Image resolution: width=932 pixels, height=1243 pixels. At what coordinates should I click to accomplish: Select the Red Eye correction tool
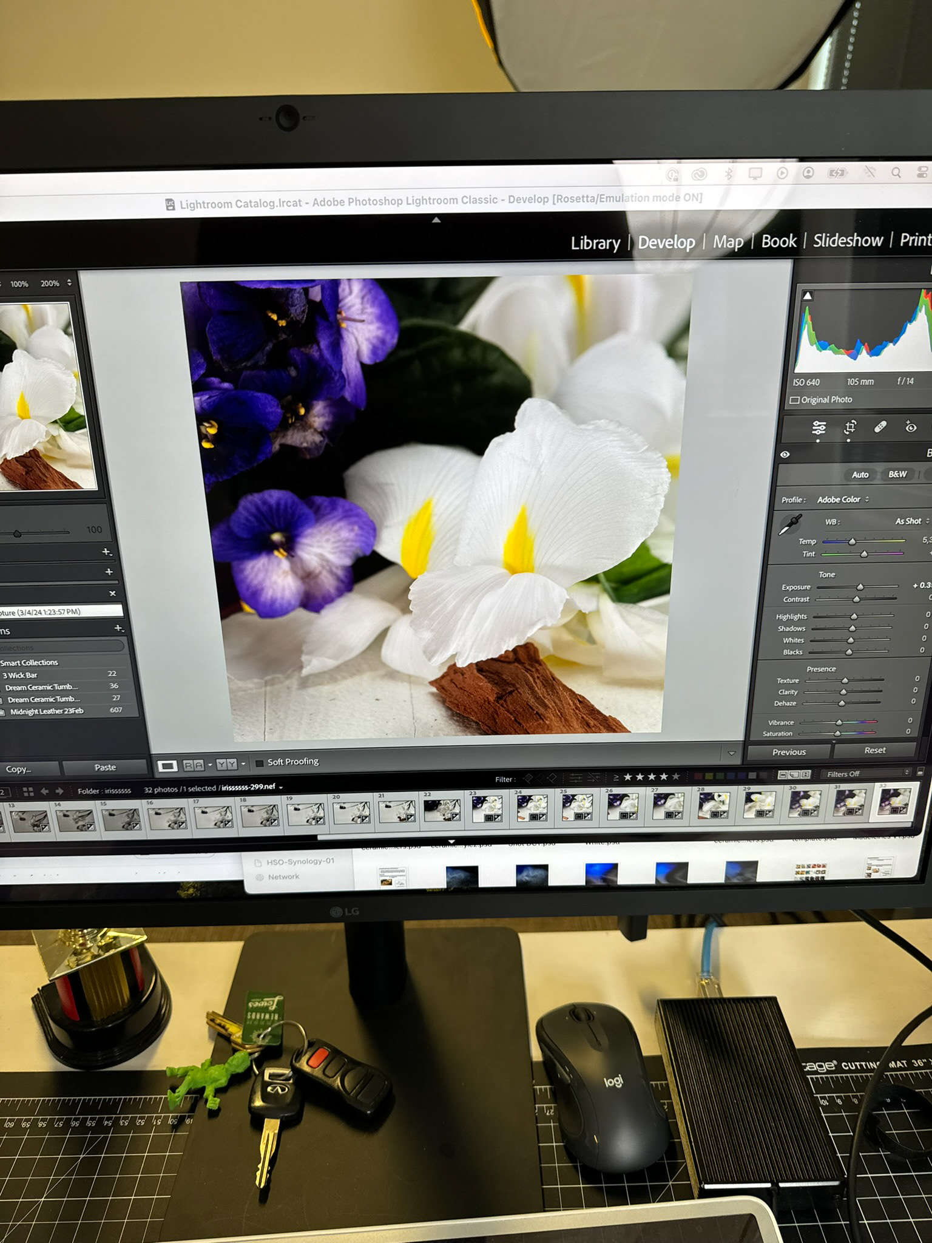[911, 427]
